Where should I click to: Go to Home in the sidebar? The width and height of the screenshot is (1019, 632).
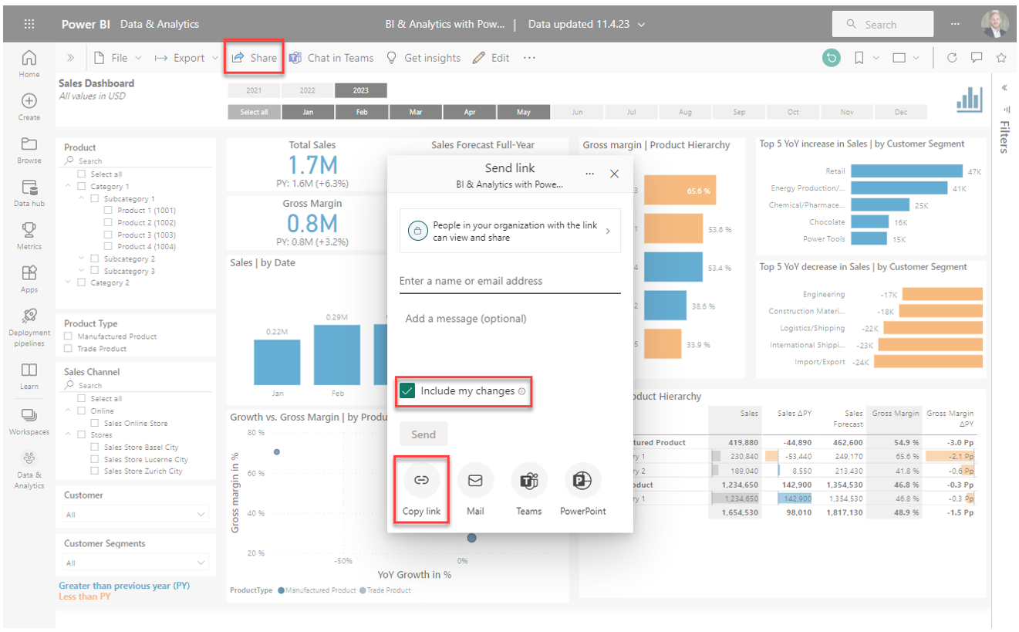(29, 63)
